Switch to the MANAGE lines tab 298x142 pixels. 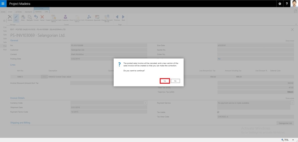coord(38,12)
